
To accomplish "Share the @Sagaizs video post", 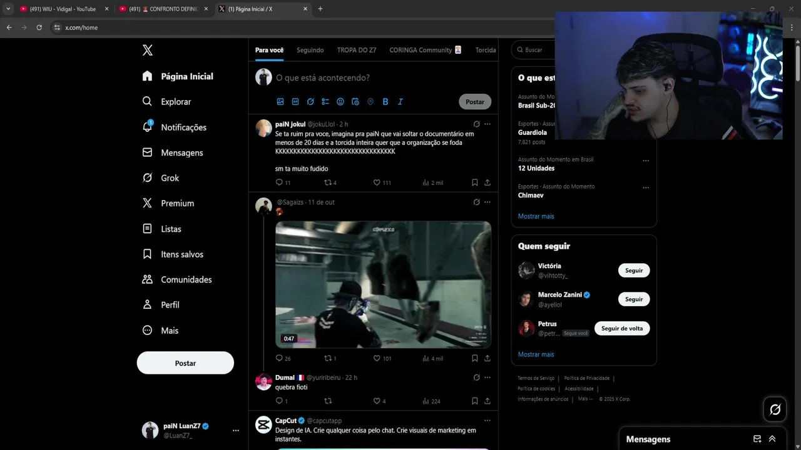I will pos(487,358).
